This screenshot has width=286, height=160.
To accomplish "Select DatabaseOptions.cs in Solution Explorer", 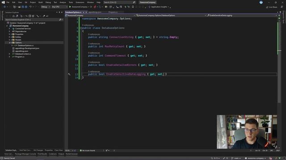I will [x=25, y=45].
